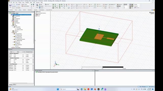Click the Copy button in ribbon
The image size is (163, 91).
(x=14, y=6)
